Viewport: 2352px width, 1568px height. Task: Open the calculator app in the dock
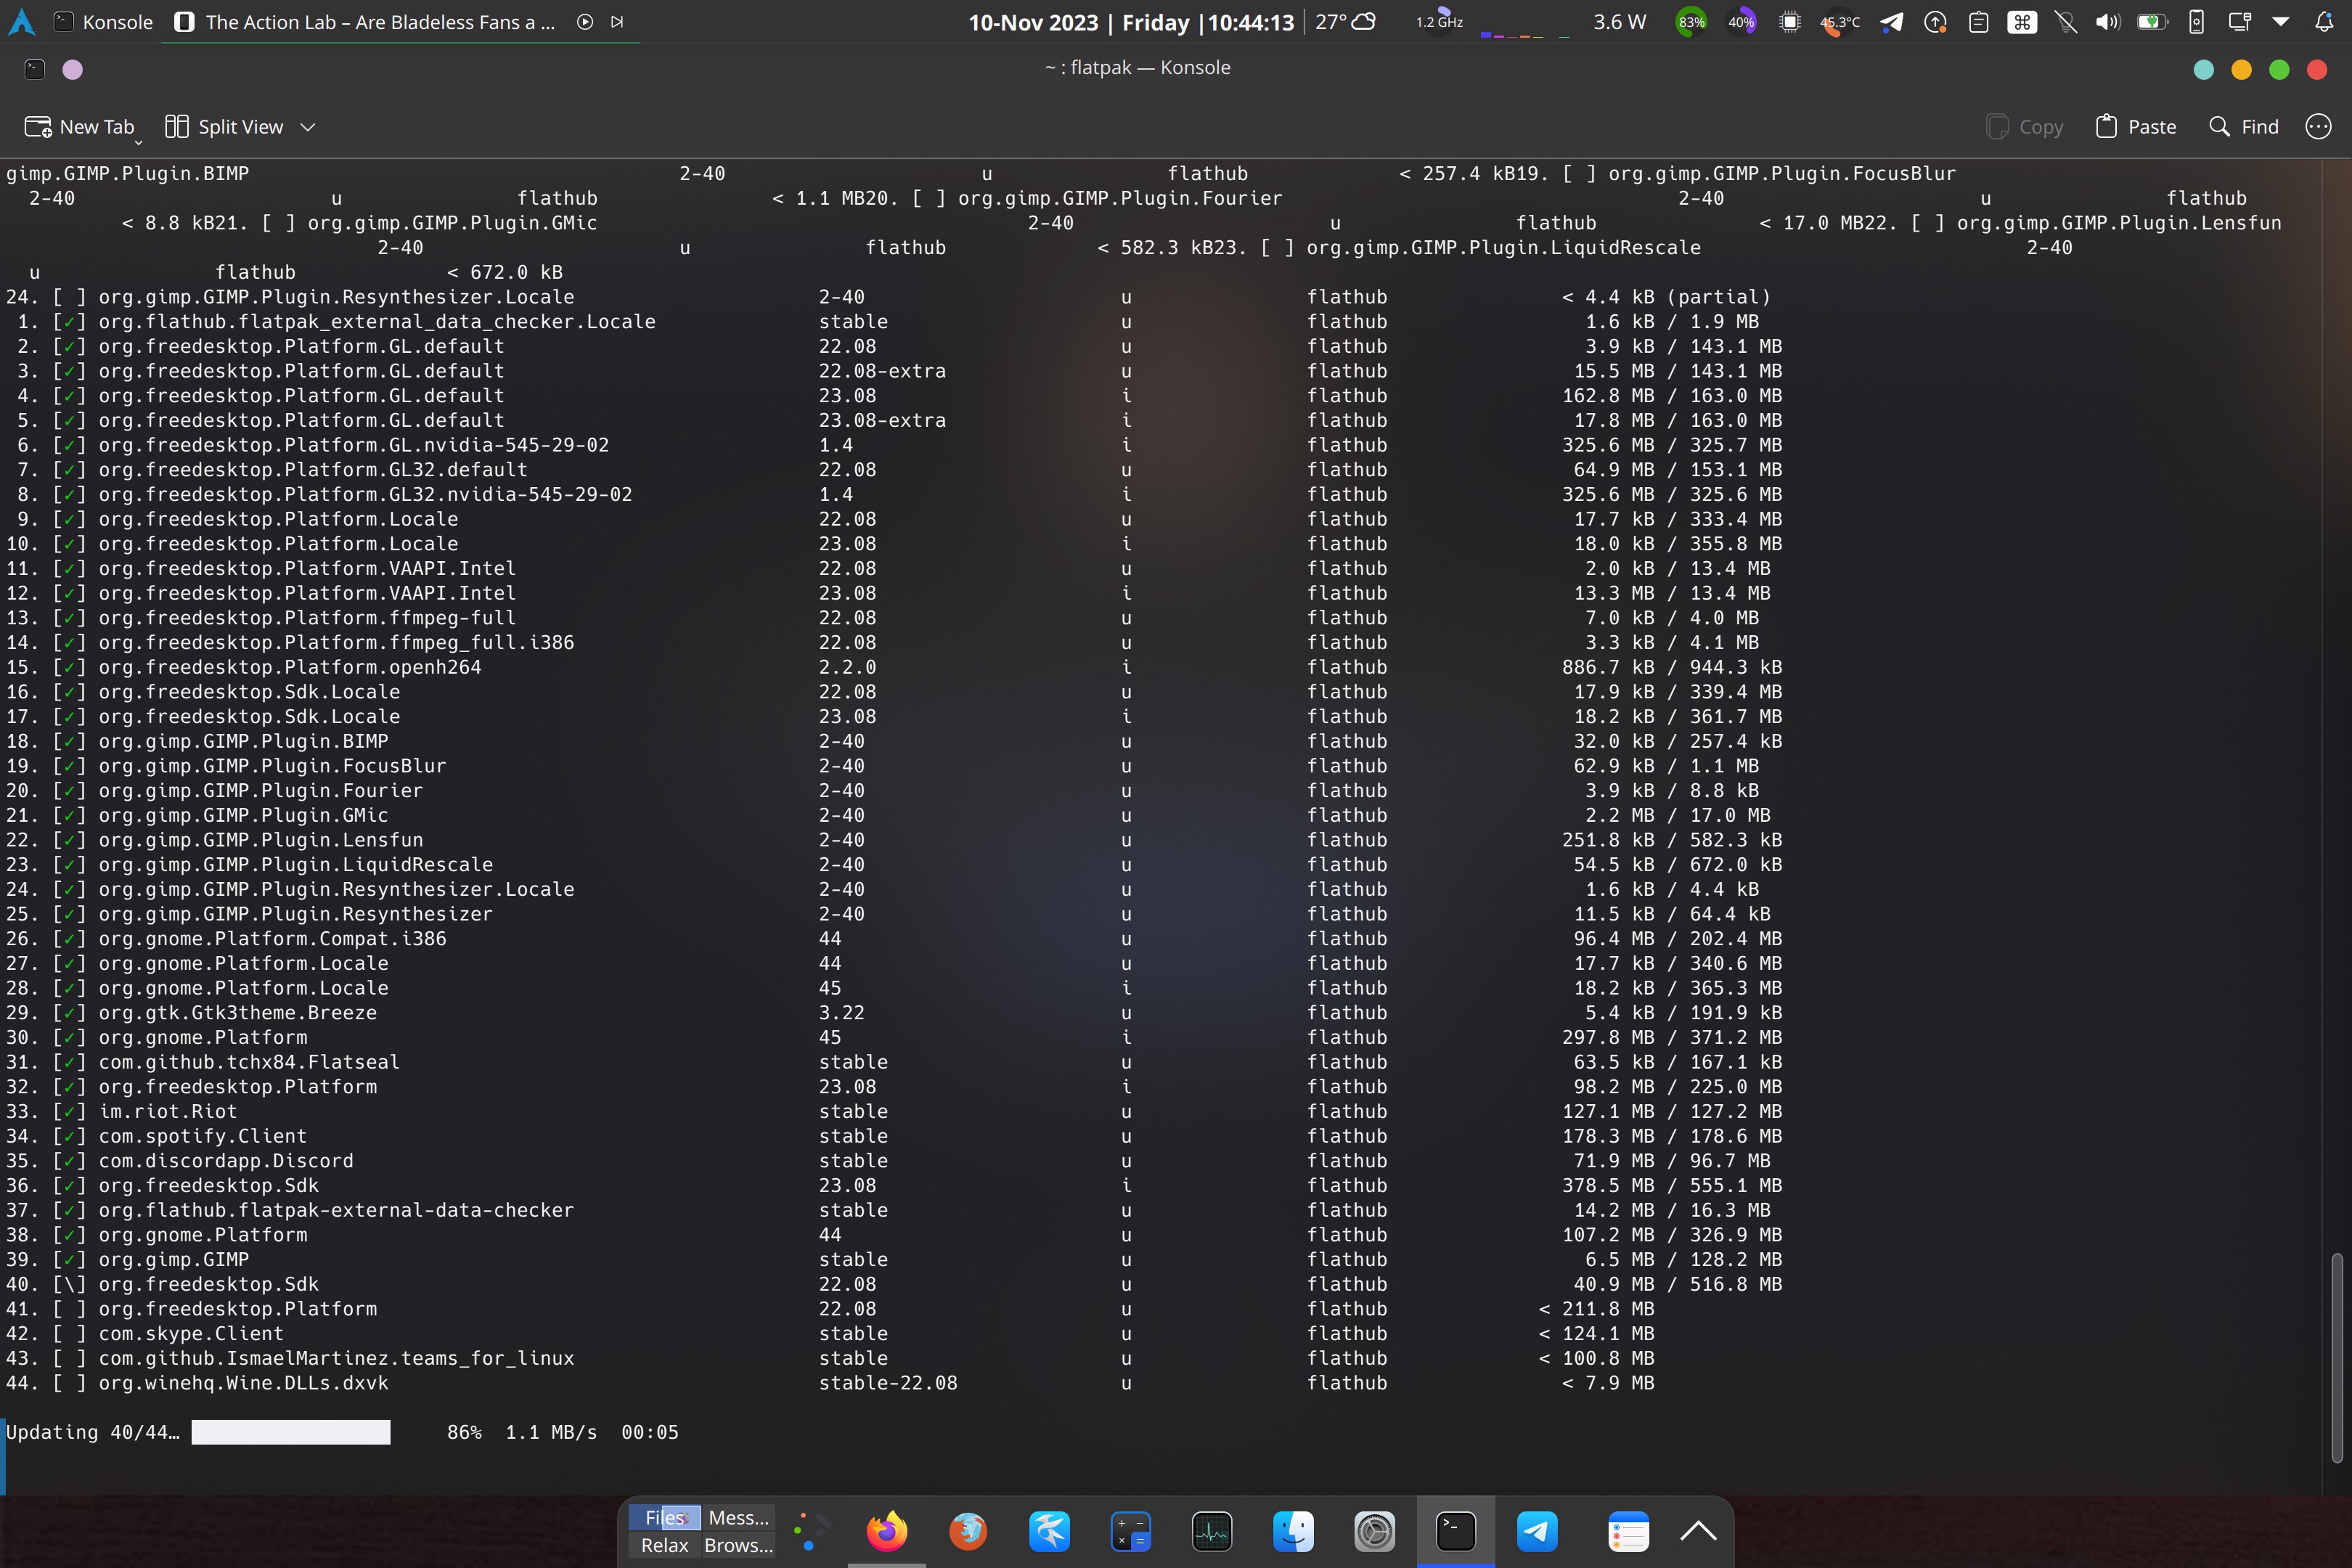[x=1130, y=1531]
